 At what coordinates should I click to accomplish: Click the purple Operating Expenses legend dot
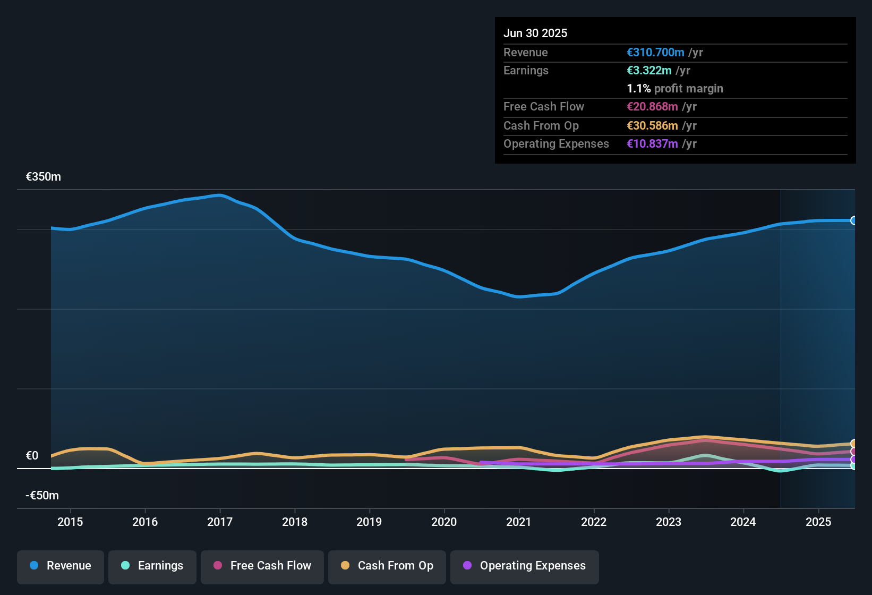467,566
